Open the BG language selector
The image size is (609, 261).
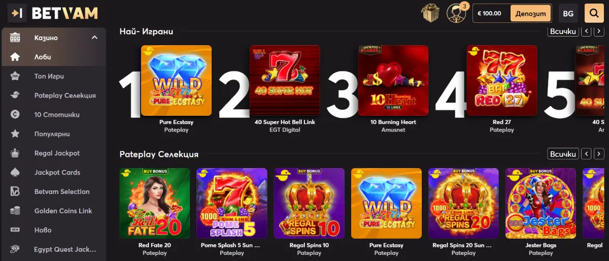tap(568, 13)
